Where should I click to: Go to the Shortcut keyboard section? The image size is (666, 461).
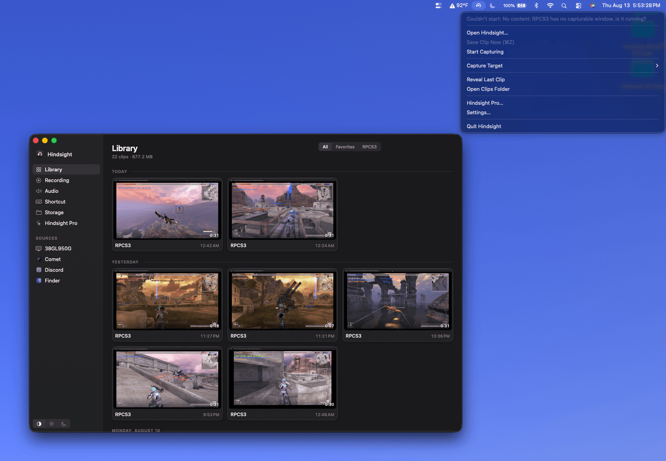[66, 202]
